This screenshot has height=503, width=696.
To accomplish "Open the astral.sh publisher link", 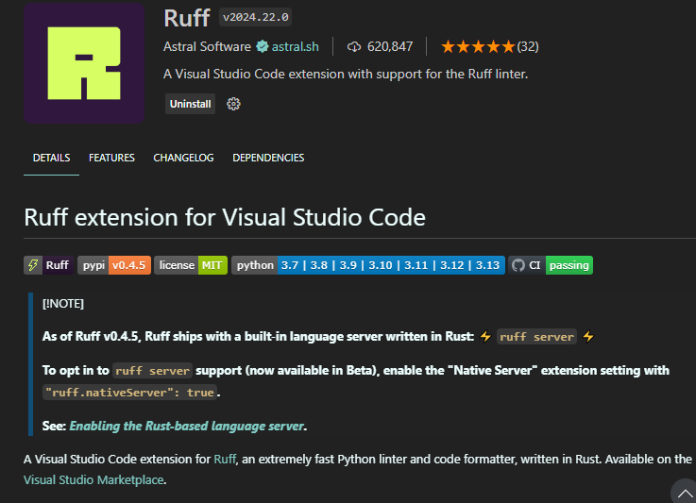I will click(x=296, y=46).
